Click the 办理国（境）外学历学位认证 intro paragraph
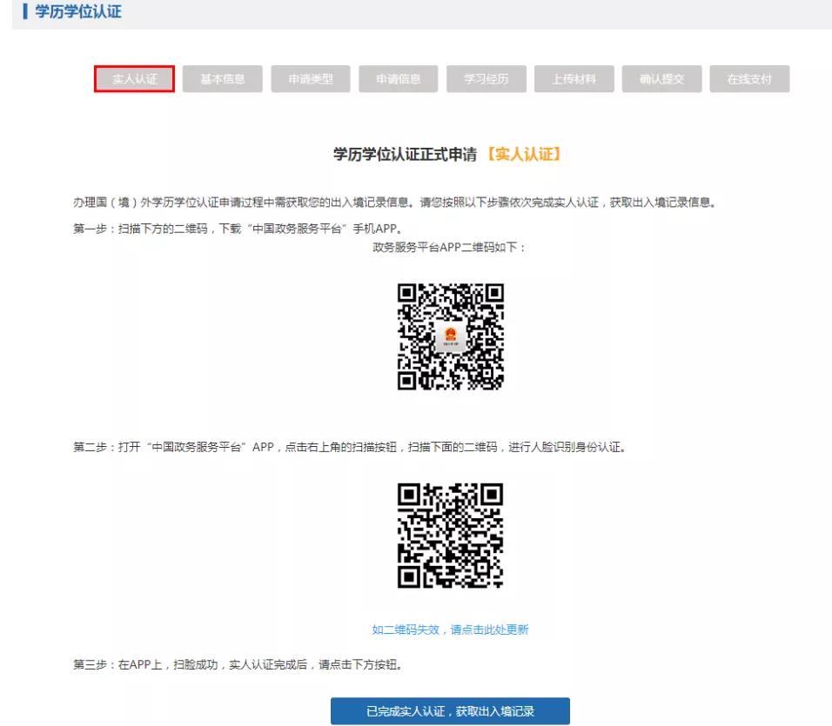832x726 pixels. pyautogui.click(x=396, y=203)
